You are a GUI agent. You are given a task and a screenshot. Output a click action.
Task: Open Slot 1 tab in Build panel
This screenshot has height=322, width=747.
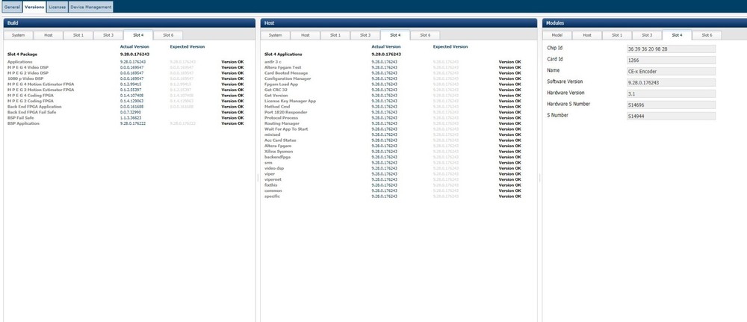[78, 35]
